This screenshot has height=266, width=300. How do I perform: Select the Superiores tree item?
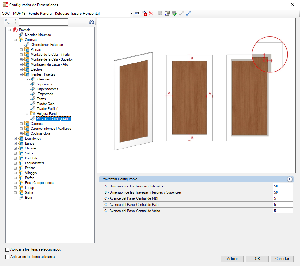click(x=44, y=84)
